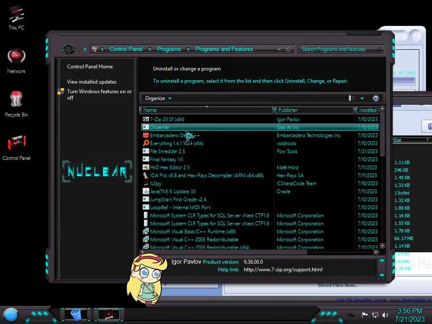Select ILSpy program row
Screen dimensions: 432x324
(260, 183)
